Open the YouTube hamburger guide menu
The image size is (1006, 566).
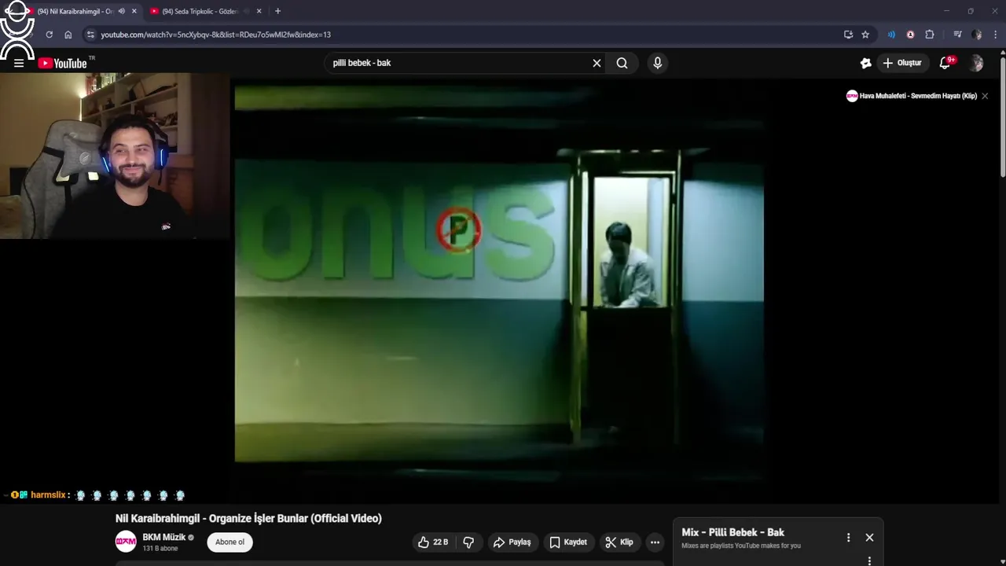point(19,64)
